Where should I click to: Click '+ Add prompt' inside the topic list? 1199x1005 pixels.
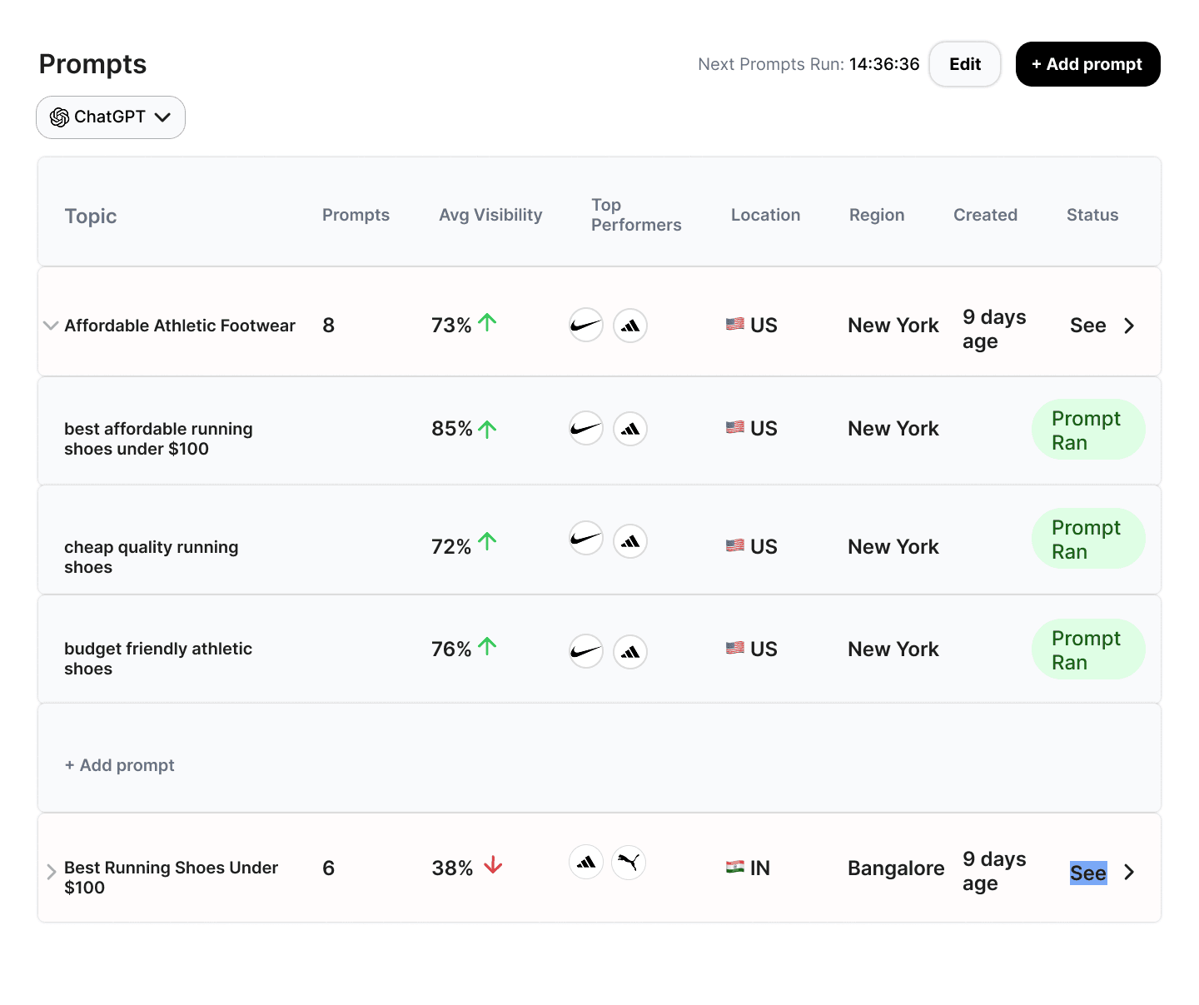point(120,765)
